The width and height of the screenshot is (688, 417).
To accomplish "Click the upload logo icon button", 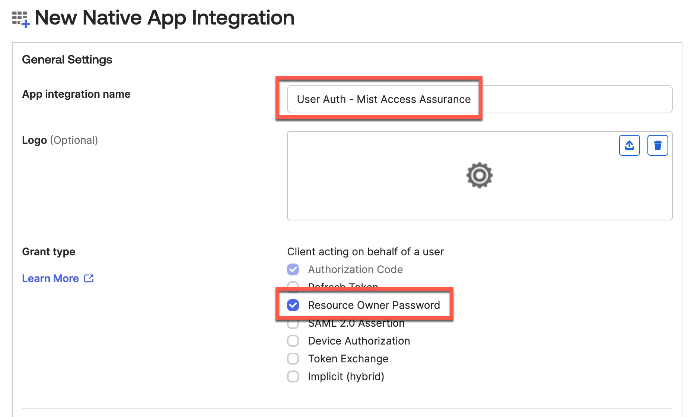I will pos(629,145).
